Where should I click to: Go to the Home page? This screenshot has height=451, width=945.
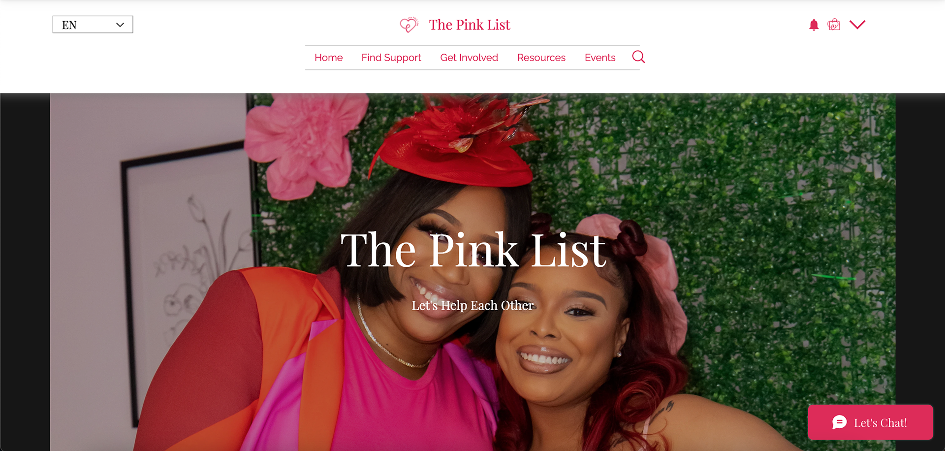[328, 58]
